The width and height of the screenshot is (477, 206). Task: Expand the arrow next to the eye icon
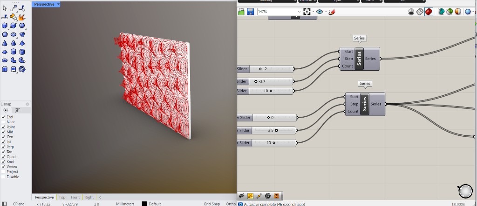326,12
